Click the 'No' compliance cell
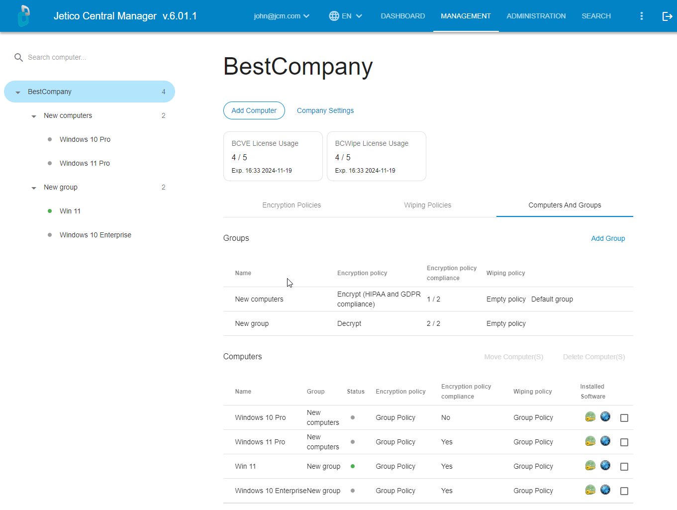Viewport: 677px width, 510px height. pyautogui.click(x=446, y=417)
